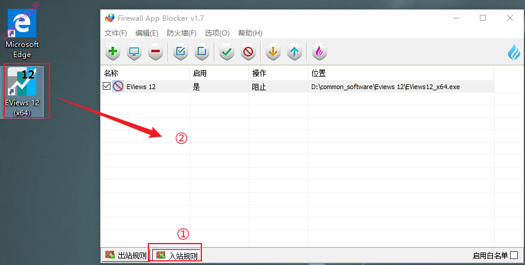The height and width of the screenshot is (265, 525).
Task: Click the blocked status icon beside EViews 12
Action: click(118, 86)
